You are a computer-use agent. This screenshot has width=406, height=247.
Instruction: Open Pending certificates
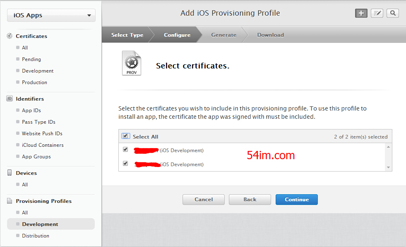[31, 59]
